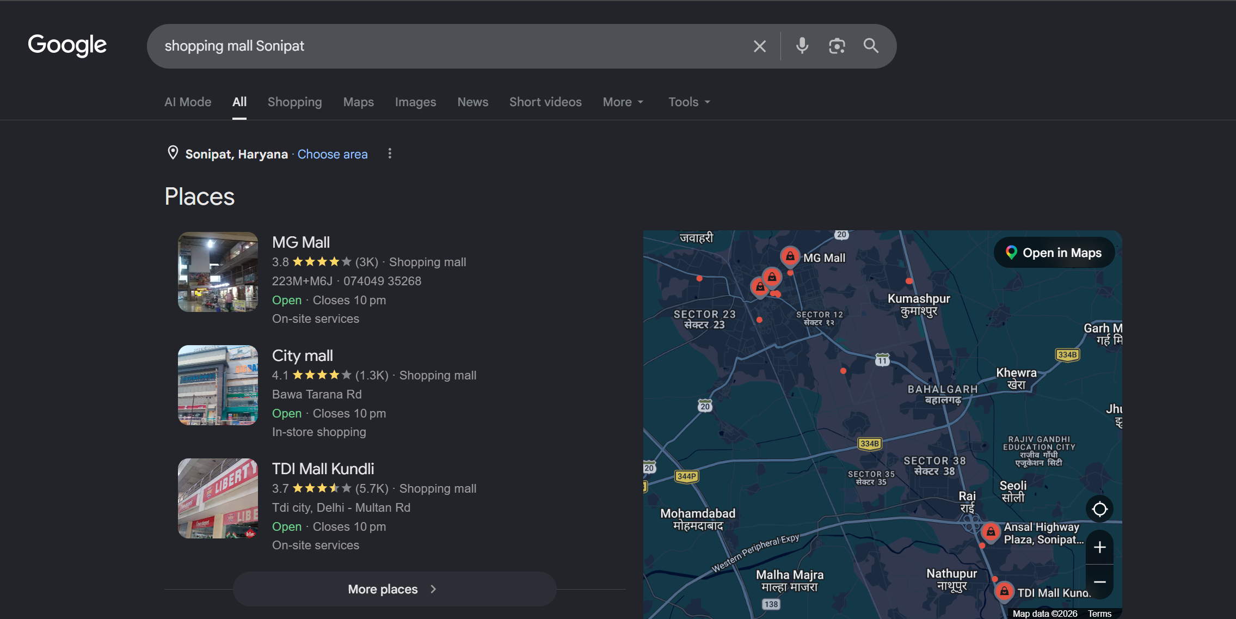Image resolution: width=1236 pixels, height=619 pixels.
Task: Click the Tdi city, Delhi - Multan Rd address
Action: pyautogui.click(x=341, y=507)
